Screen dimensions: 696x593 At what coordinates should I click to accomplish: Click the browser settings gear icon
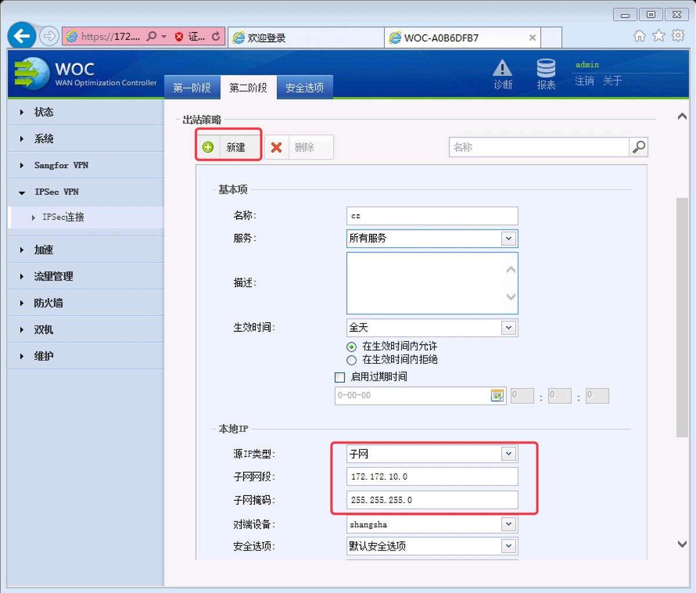point(677,35)
